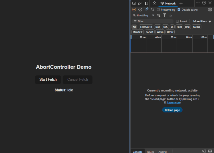The width and height of the screenshot is (214, 153).
Task: Clear the network log
Action: (140, 9)
